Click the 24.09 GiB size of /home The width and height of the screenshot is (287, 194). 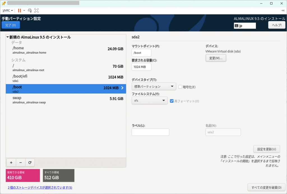coord(115,49)
